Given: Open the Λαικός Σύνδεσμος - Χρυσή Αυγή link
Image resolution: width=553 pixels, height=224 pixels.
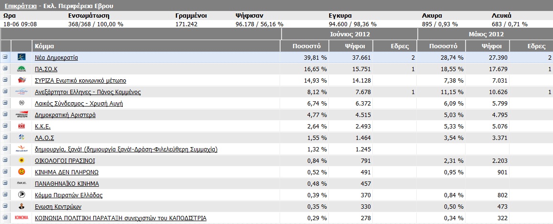Looking at the screenshot, I should [x=79, y=103].
